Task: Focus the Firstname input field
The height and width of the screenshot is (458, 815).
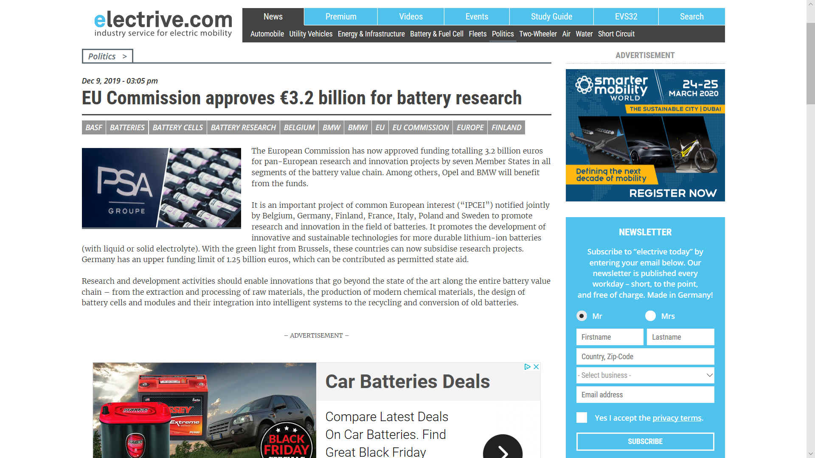Action: coord(610,337)
